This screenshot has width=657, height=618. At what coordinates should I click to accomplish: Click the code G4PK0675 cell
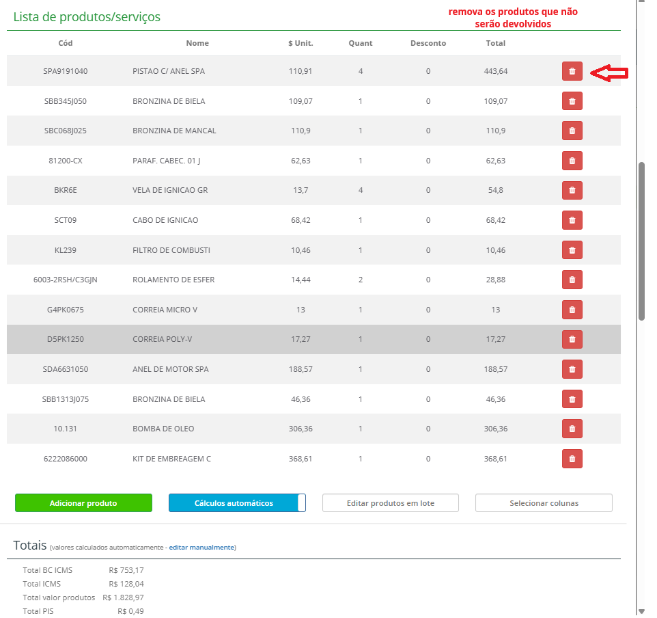[x=66, y=310]
